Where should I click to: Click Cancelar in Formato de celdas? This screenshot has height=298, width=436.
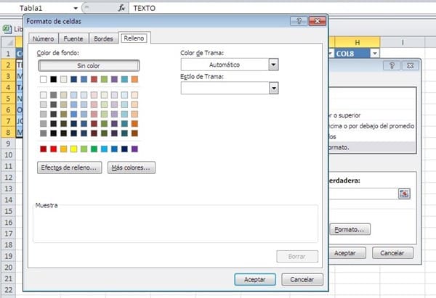pyautogui.click(x=302, y=279)
